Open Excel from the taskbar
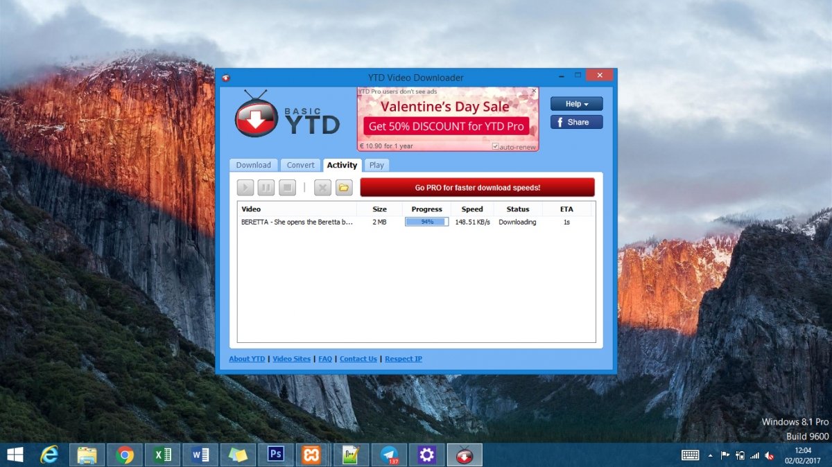Image resolution: width=832 pixels, height=467 pixels. click(x=162, y=455)
